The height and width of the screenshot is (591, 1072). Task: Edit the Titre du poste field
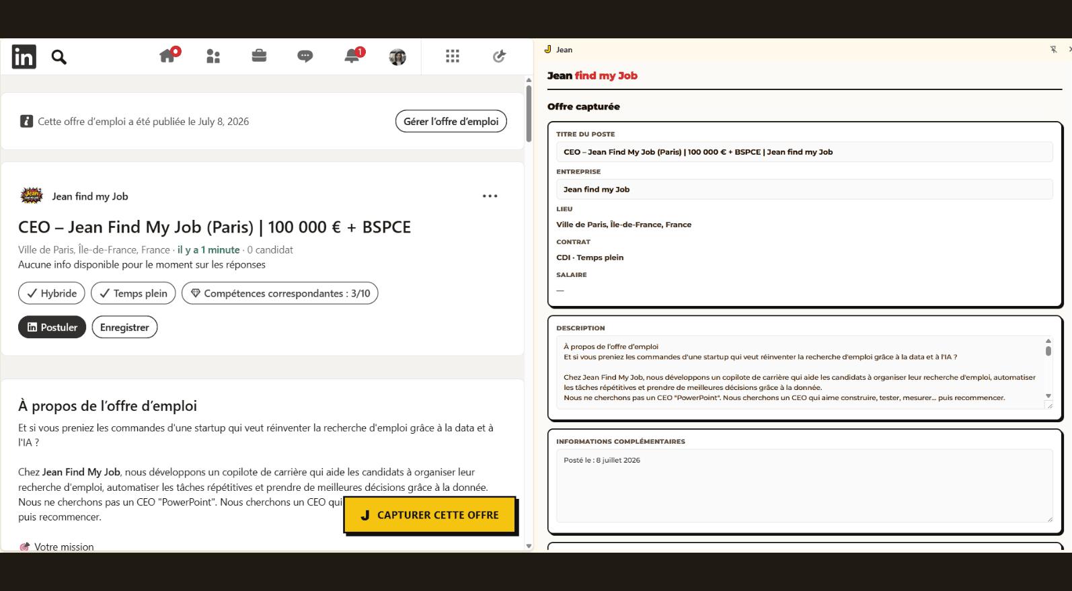point(804,152)
